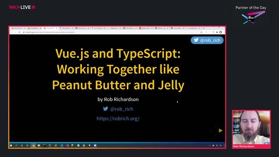Image resolution: width=279 pixels, height=157 pixels.
Task: Click the LIVE logo at top left
Action: pyautogui.click(x=22, y=7)
